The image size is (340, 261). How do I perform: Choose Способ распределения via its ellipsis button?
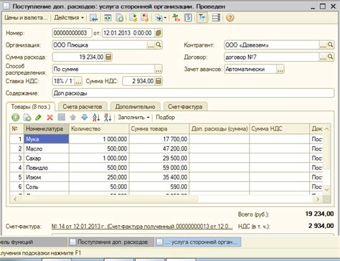159,70
